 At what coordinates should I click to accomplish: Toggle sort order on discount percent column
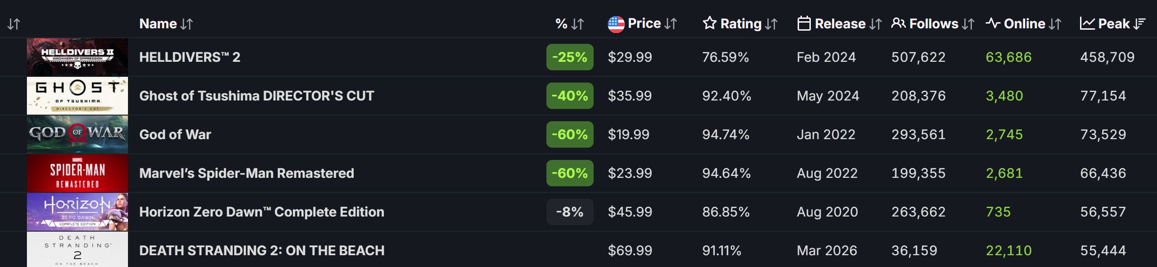point(578,24)
